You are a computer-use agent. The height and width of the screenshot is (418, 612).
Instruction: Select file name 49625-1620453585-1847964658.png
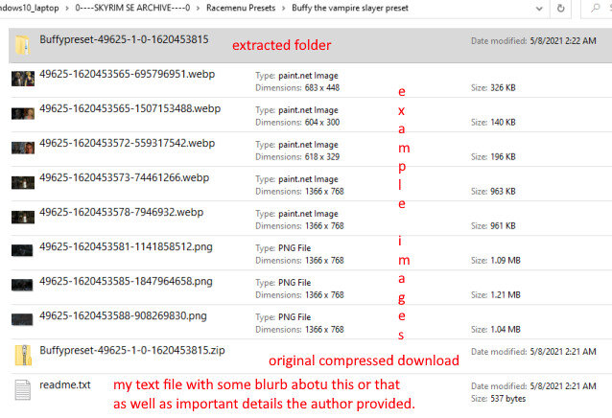(126, 282)
